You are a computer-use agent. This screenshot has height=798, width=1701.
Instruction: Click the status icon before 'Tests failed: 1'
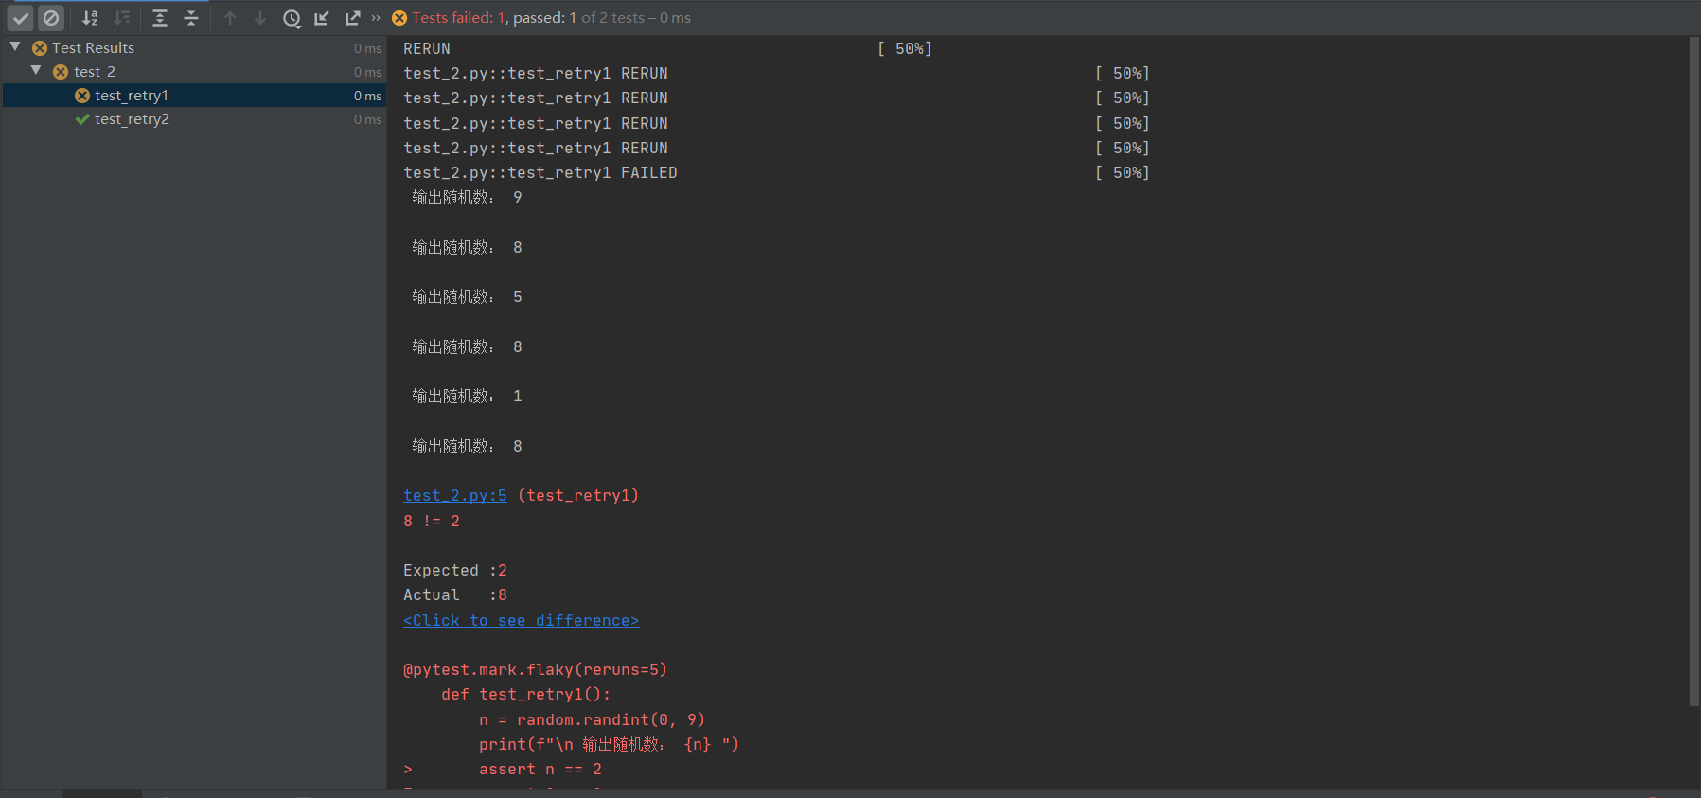pyautogui.click(x=399, y=18)
